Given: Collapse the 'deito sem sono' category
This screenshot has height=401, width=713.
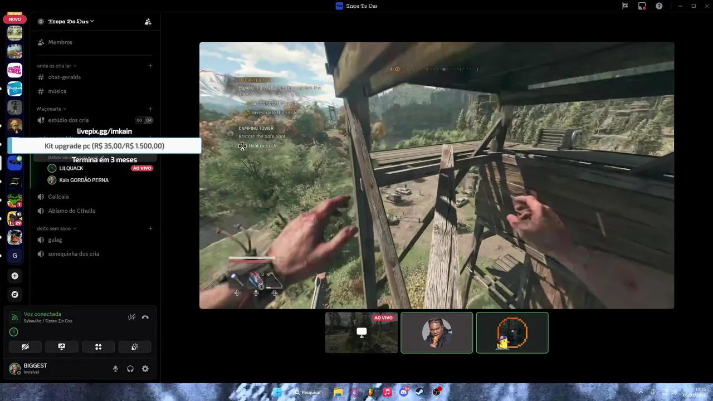Looking at the screenshot, I should tap(56, 228).
